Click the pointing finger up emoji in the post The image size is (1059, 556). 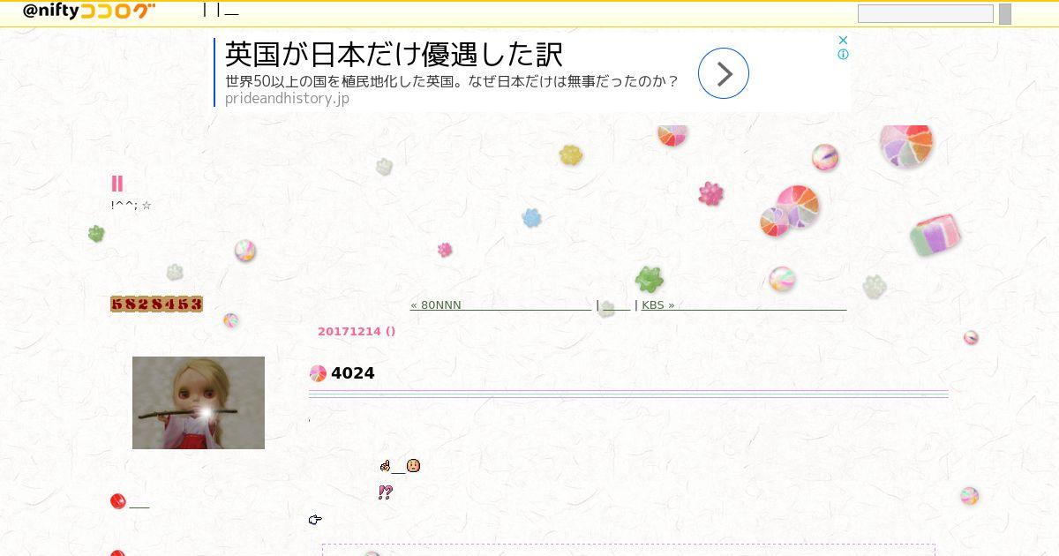tap(385, 465)
